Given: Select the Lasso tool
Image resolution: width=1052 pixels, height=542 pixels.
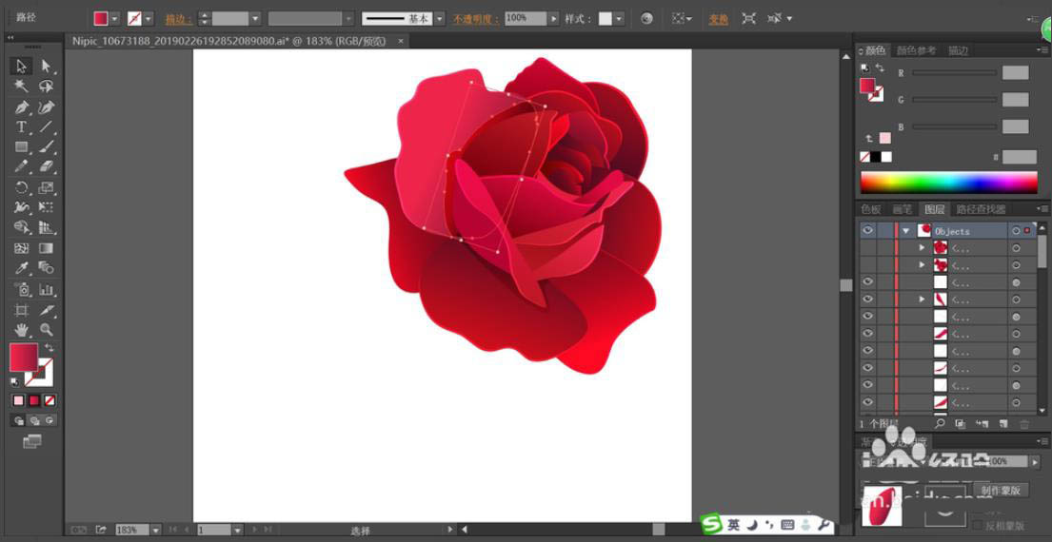Looking at the screenshot, I should (46, 87).
